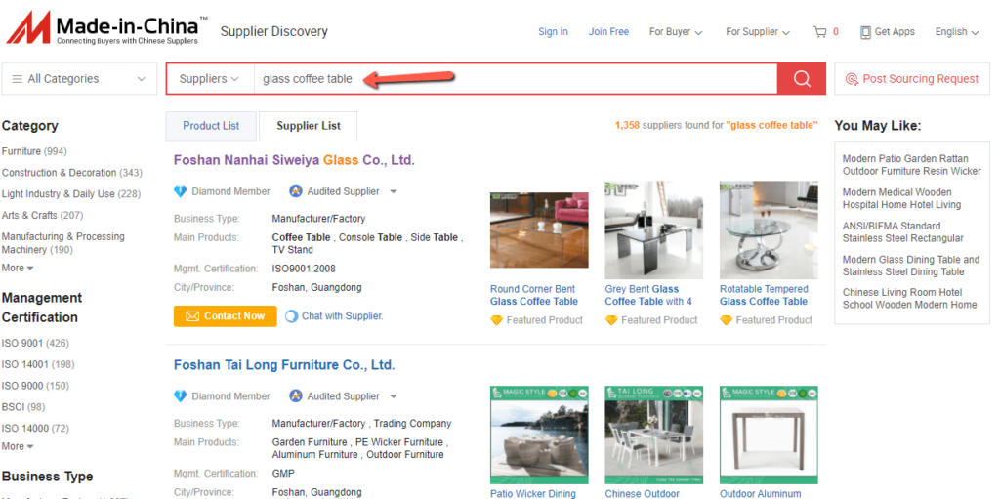Click Featured Product gem under Grey Bent Glass
The image size is (1000, 499).
[x=611, y=320]
